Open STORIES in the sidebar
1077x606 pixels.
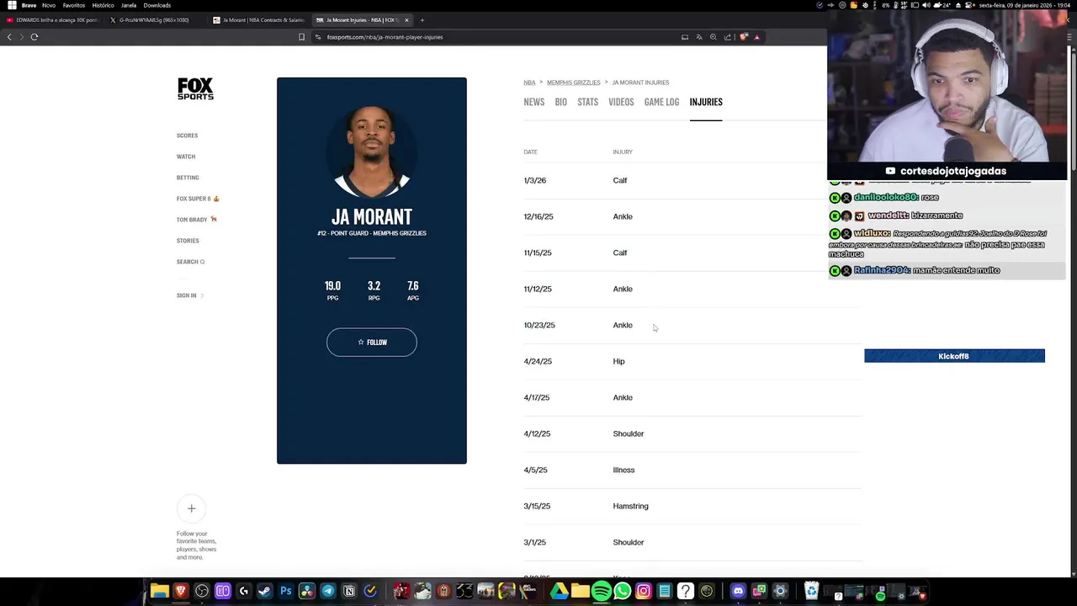(x=188, y=241)
